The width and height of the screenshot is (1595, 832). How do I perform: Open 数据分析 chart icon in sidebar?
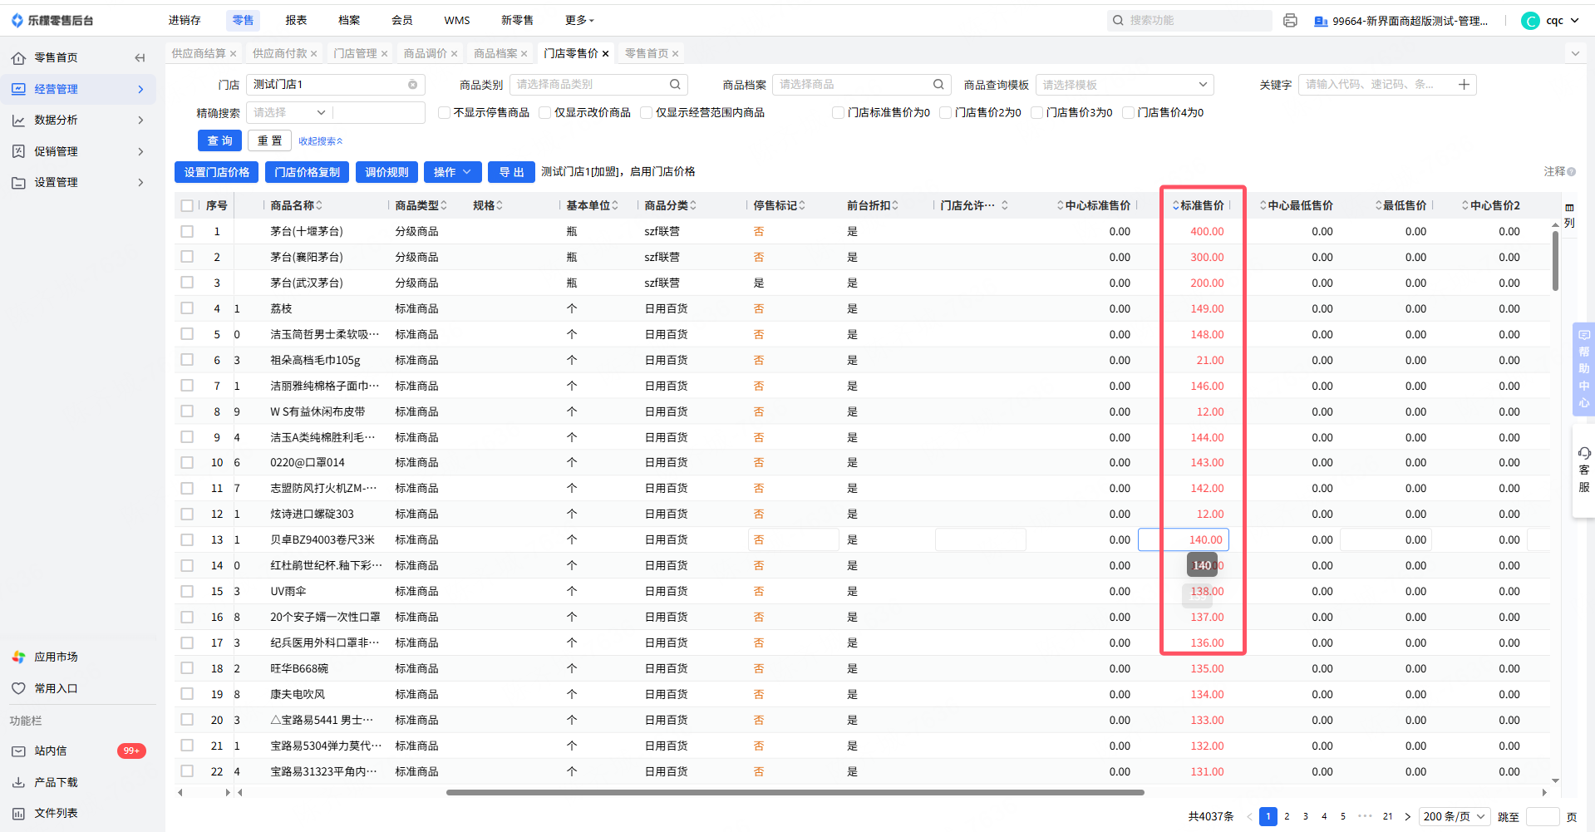[x=18, y=121]
